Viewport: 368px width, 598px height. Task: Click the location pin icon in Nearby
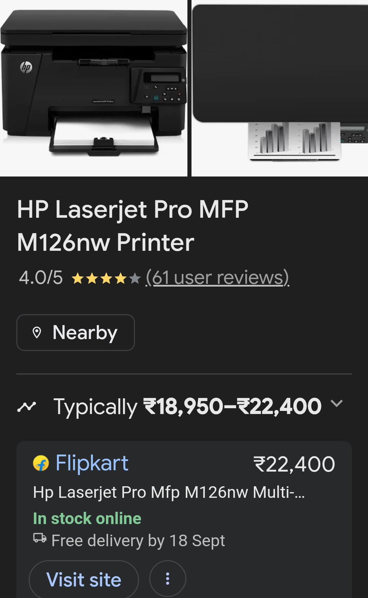[x=37, y=333]
